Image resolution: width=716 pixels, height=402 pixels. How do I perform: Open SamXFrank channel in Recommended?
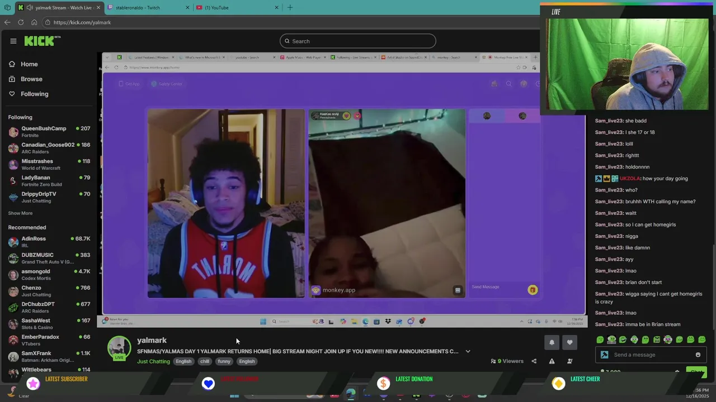(x=49, y=356)
